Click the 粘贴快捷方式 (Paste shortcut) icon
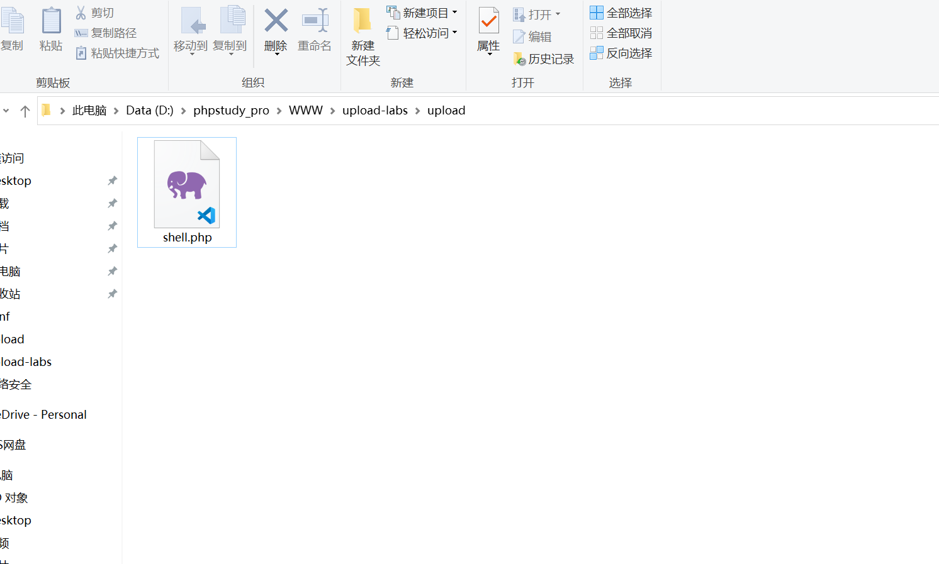The height and width of the screenshot is (564, 939). click(x=81, y=53)
